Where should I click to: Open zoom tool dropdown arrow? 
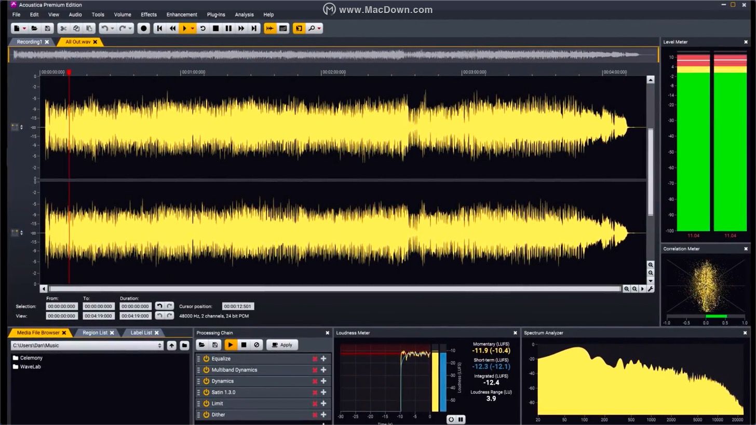319,29
